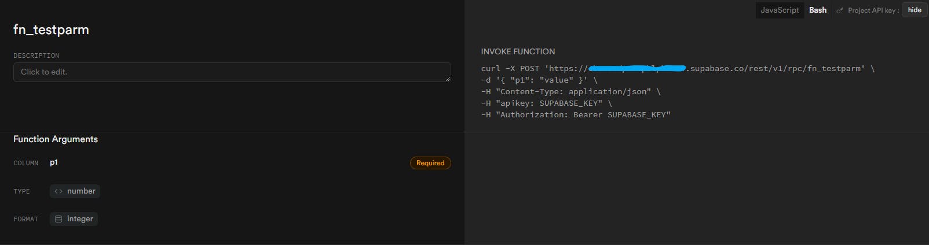
Task: Click the Content-Type header line
Action: tap(570, 92)
